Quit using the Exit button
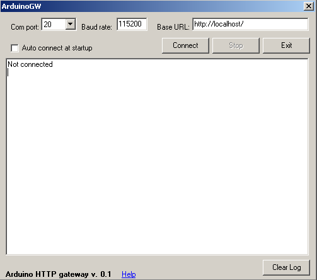Screen dimensions: 317x280 (x=286, y=45)
